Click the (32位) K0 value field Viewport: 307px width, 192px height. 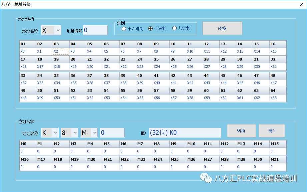[184, 132]
